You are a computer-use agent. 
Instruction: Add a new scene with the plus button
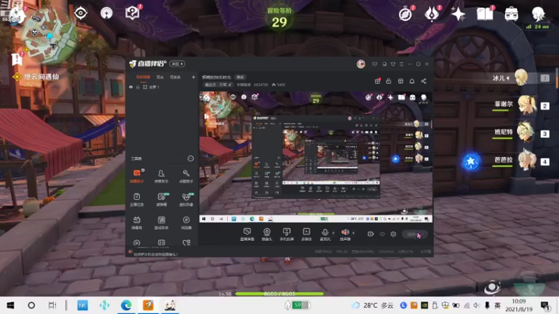tap(194, 77)
